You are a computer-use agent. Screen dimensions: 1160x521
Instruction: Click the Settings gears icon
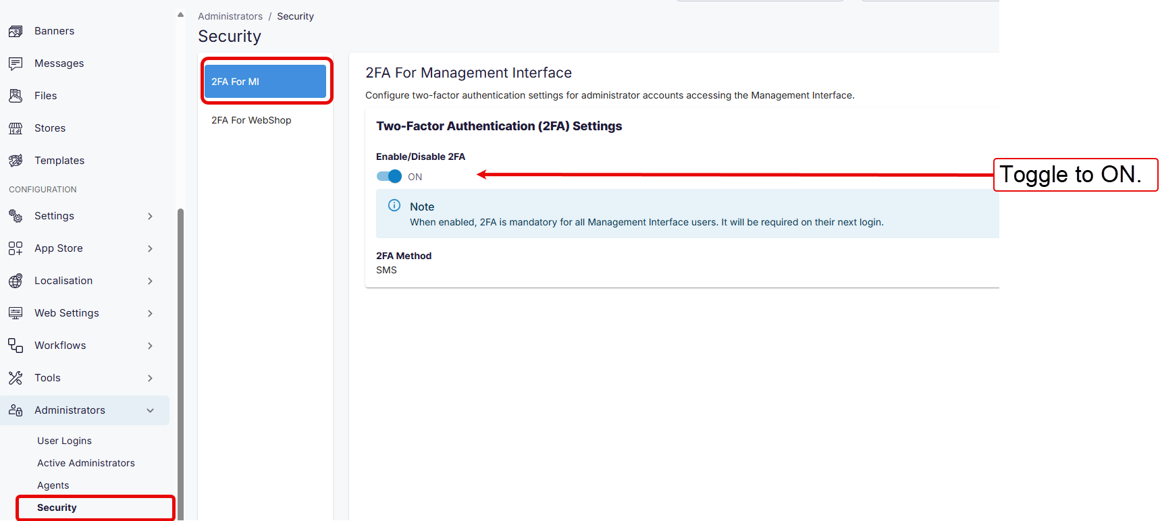pos(16,216)
